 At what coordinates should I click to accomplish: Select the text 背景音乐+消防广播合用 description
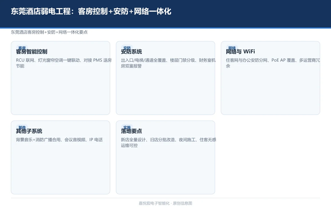(59, 140)
